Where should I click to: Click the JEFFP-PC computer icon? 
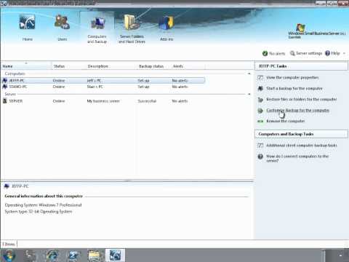(x=5, y=80)
